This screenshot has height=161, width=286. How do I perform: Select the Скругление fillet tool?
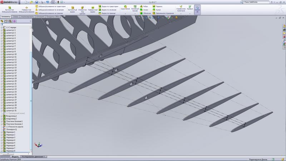125,7
